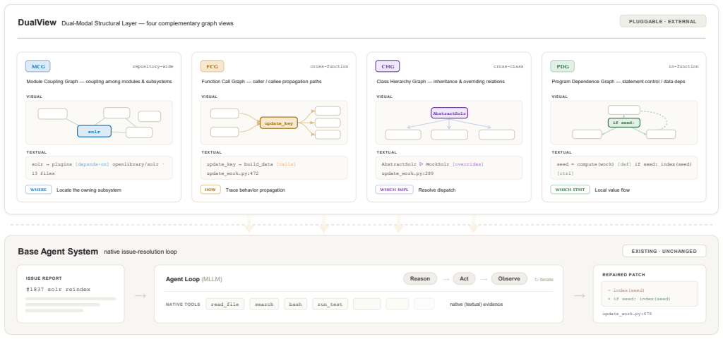Screen dimensions: 723x339
Task: Click the PLUGGABLE · EXTERNAL badge
Action: tap(663, 21)
